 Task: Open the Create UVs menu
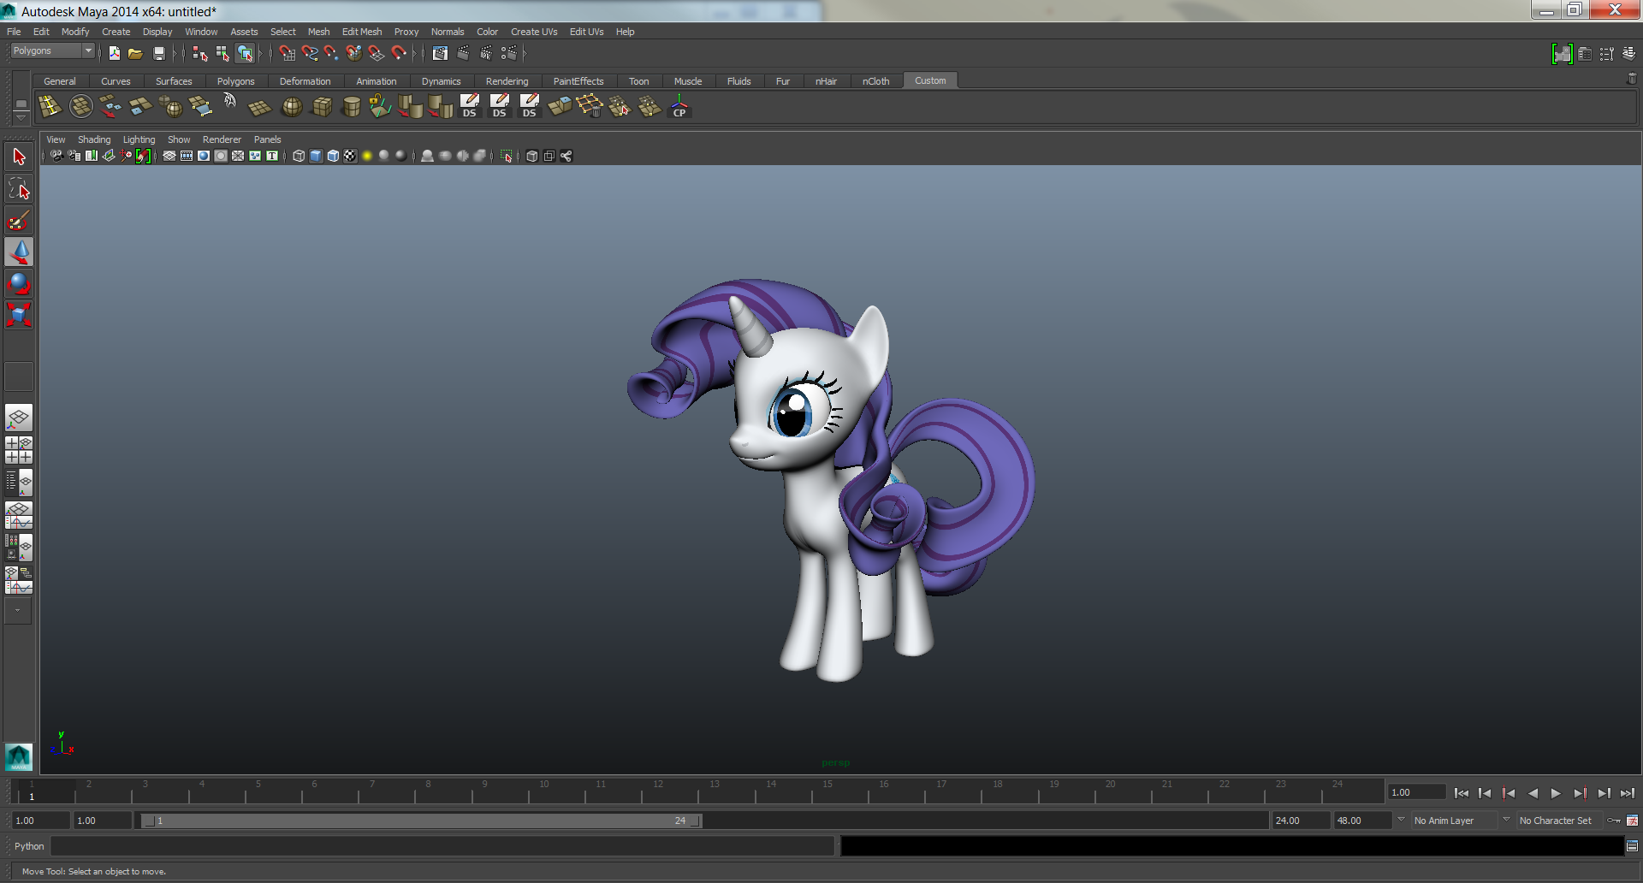click(534, 32)
